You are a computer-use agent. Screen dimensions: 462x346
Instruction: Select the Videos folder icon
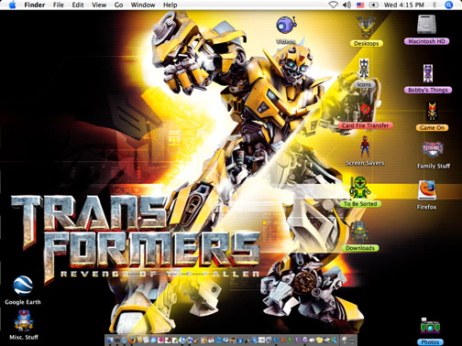pos(286,25)
